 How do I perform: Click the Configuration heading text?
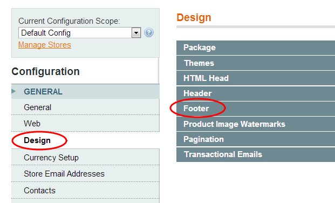[45, 71]
